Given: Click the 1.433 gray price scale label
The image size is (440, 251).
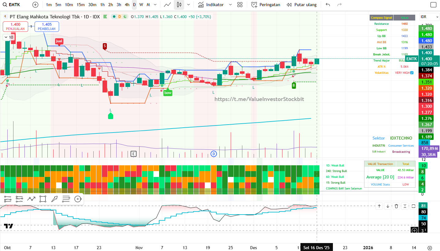Looking at the screenshot, I should coord(427,47).
